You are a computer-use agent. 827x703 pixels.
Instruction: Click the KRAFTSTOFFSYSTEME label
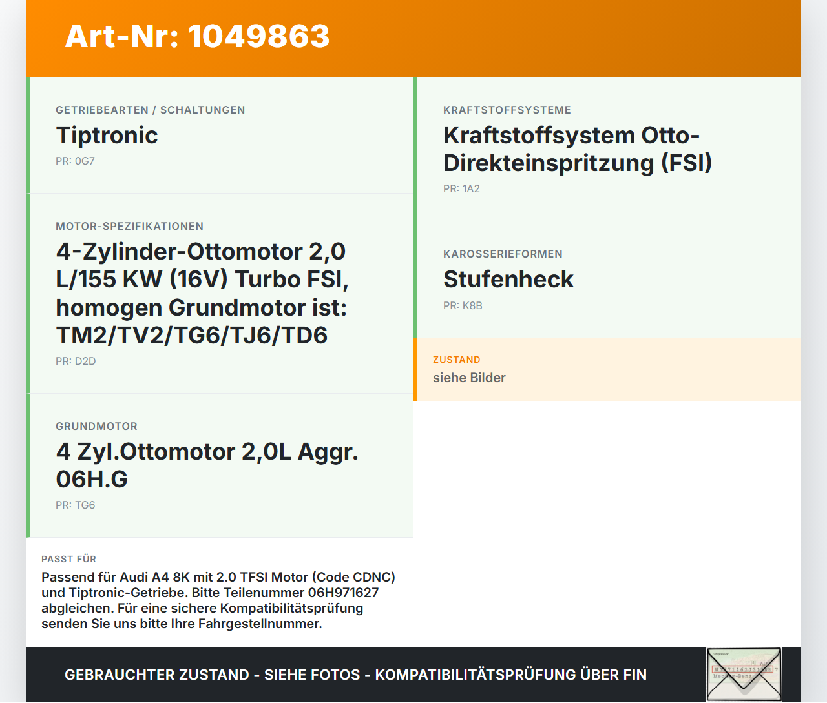click(x=507, y=110)
